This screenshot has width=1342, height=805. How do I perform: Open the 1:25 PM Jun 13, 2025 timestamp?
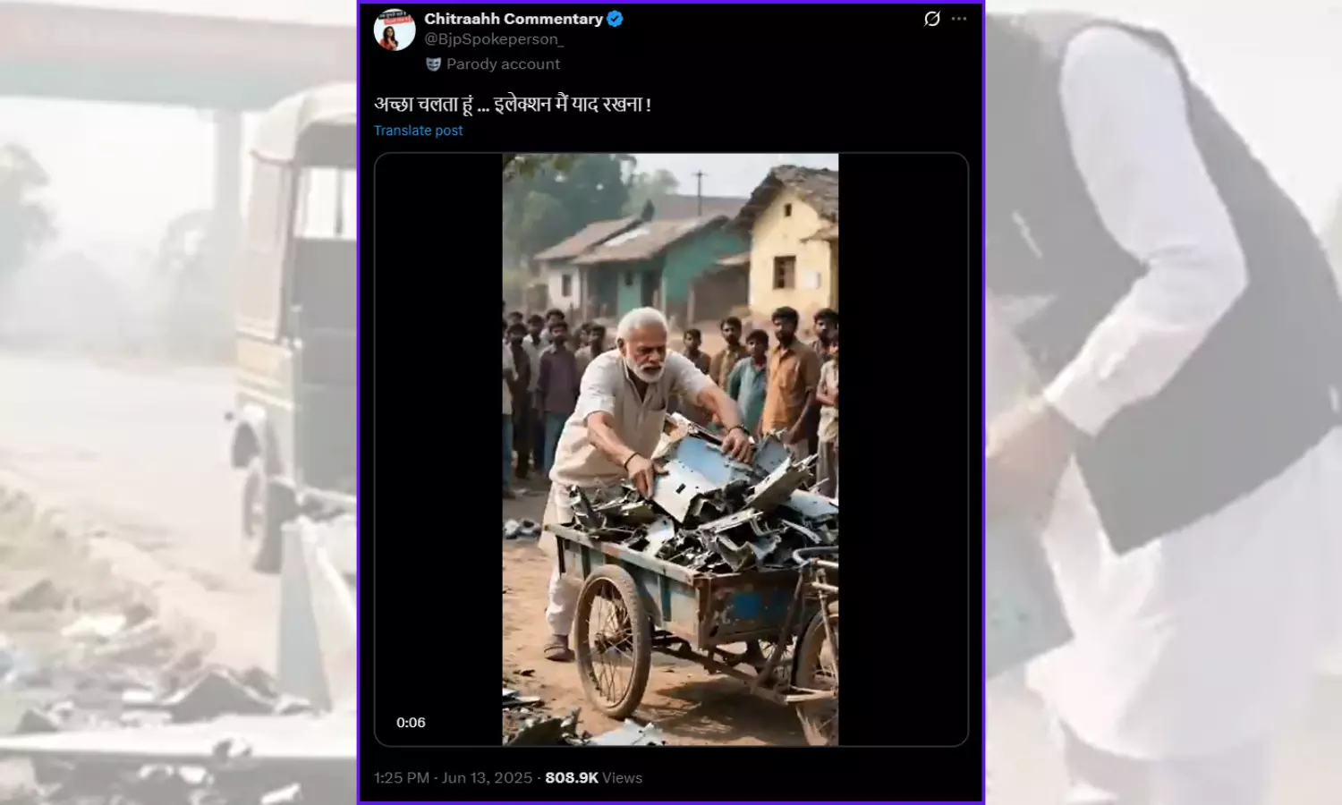point(454,778)
